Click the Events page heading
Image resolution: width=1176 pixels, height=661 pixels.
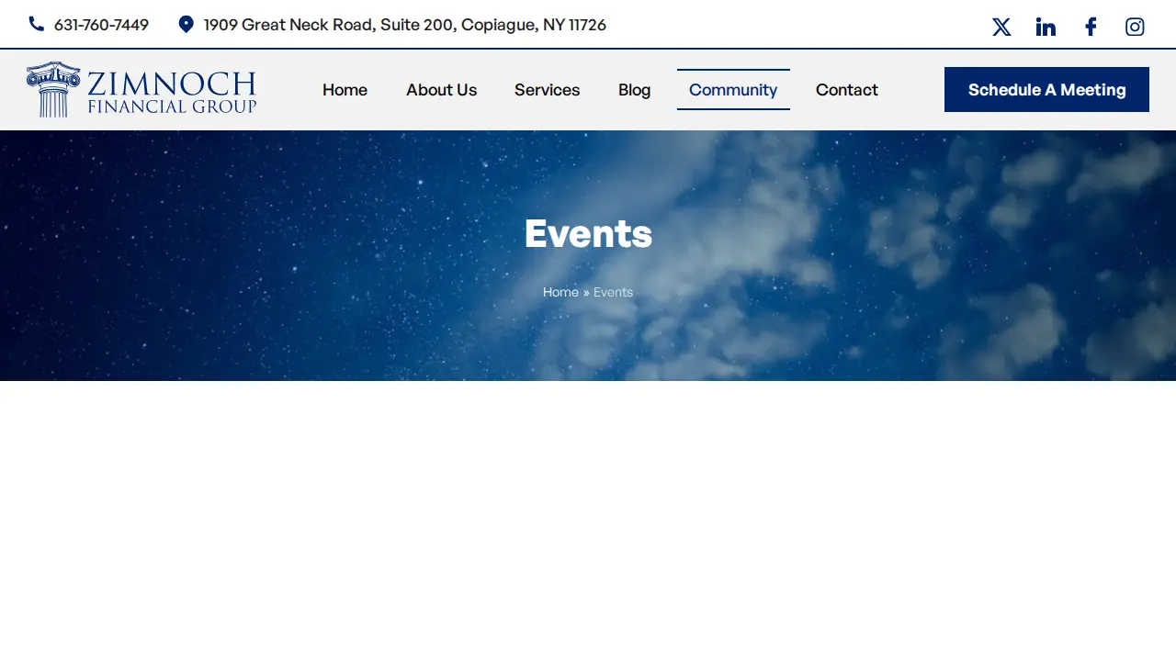[x=588, y=234]
